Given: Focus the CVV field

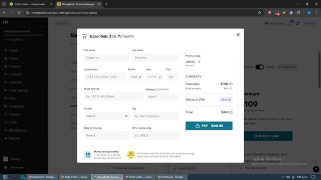Looking at the screenshot, I should (x=172, y=77).
